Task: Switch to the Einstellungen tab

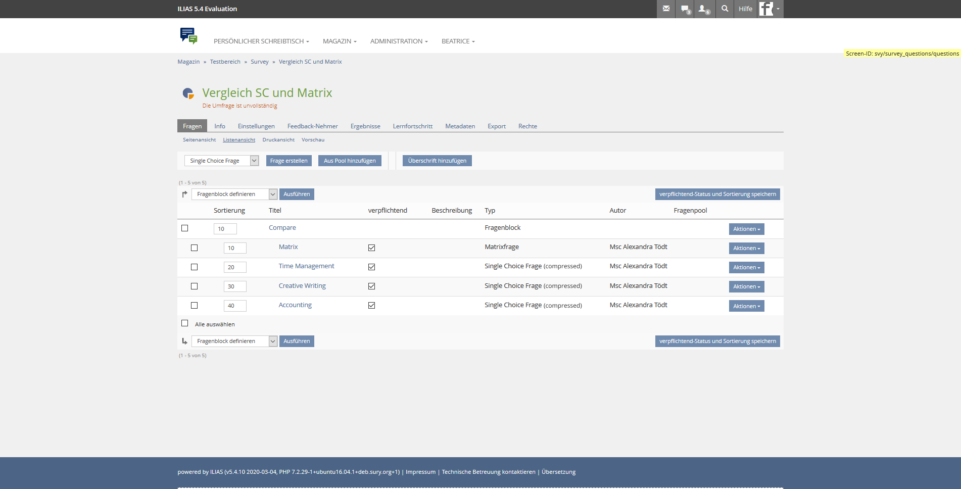Action: pyautogui.click(x=256, y=126)
